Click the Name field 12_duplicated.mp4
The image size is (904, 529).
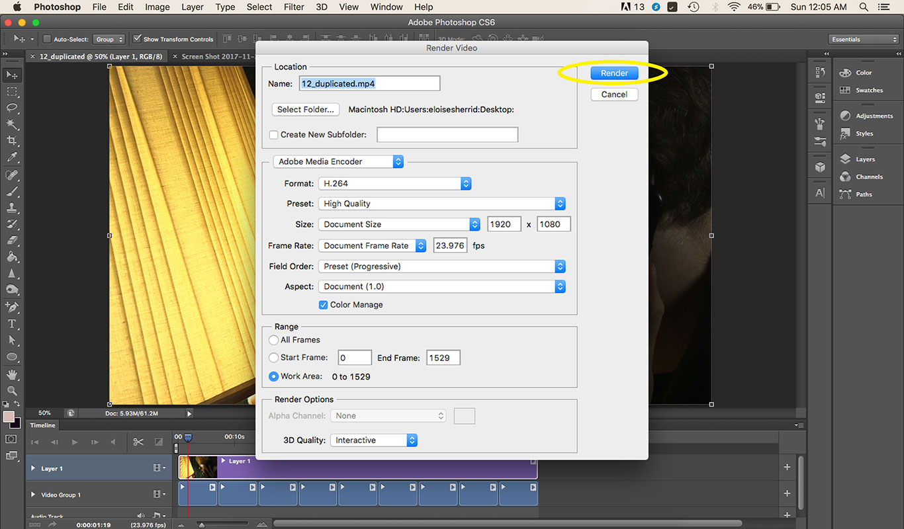click(x=369, y=83)
